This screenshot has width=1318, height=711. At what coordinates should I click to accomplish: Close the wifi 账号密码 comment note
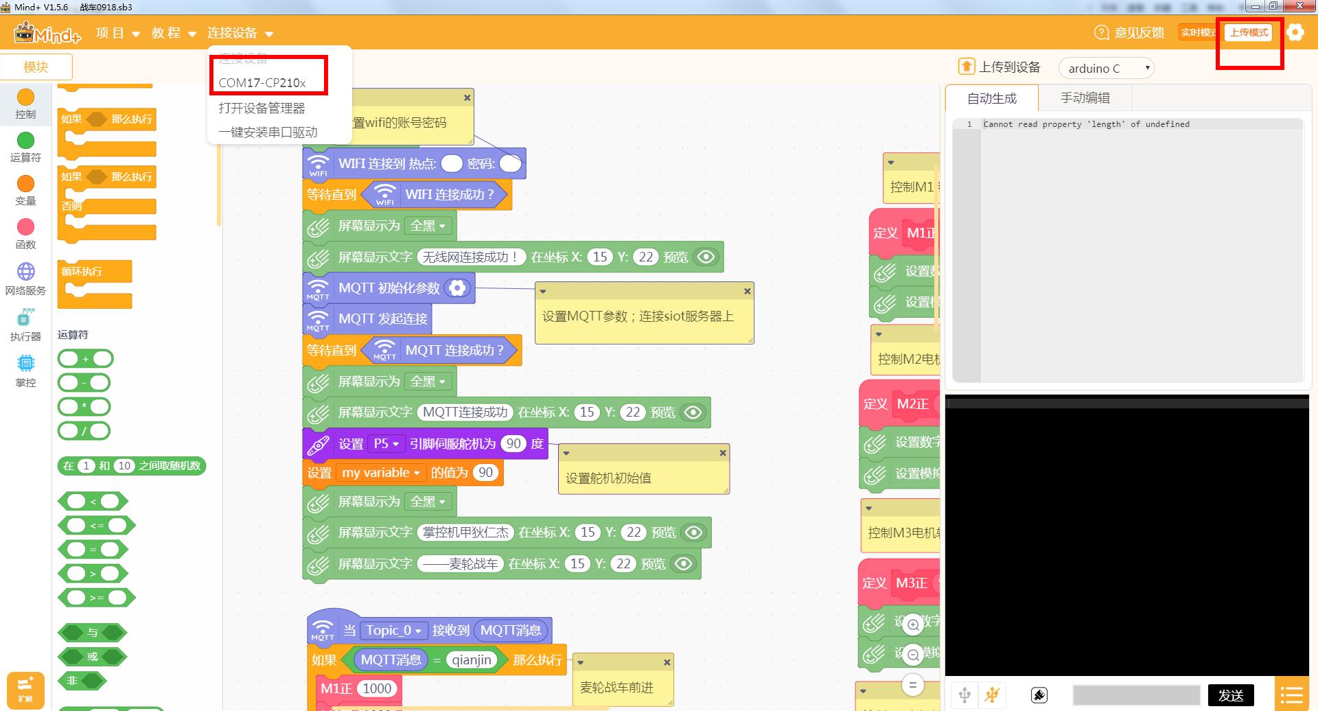467,97
